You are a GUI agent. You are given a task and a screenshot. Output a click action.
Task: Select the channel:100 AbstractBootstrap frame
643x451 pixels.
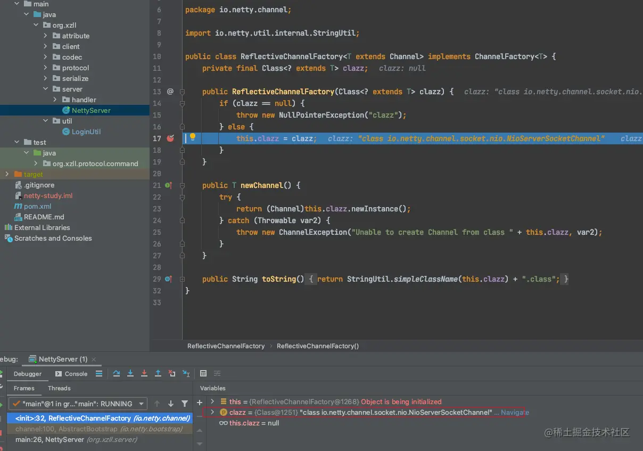(x=100, y=429)
